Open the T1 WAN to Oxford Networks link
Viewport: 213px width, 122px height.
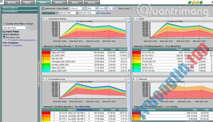(21, 40)
